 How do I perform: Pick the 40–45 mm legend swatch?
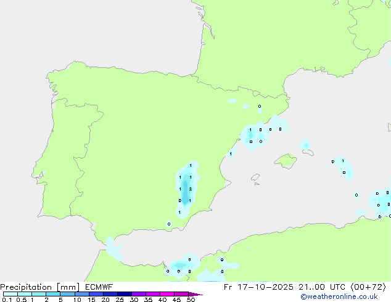point(167,294)
